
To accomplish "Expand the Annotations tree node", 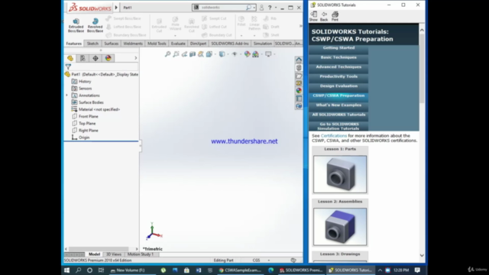I will pos(66,95).
